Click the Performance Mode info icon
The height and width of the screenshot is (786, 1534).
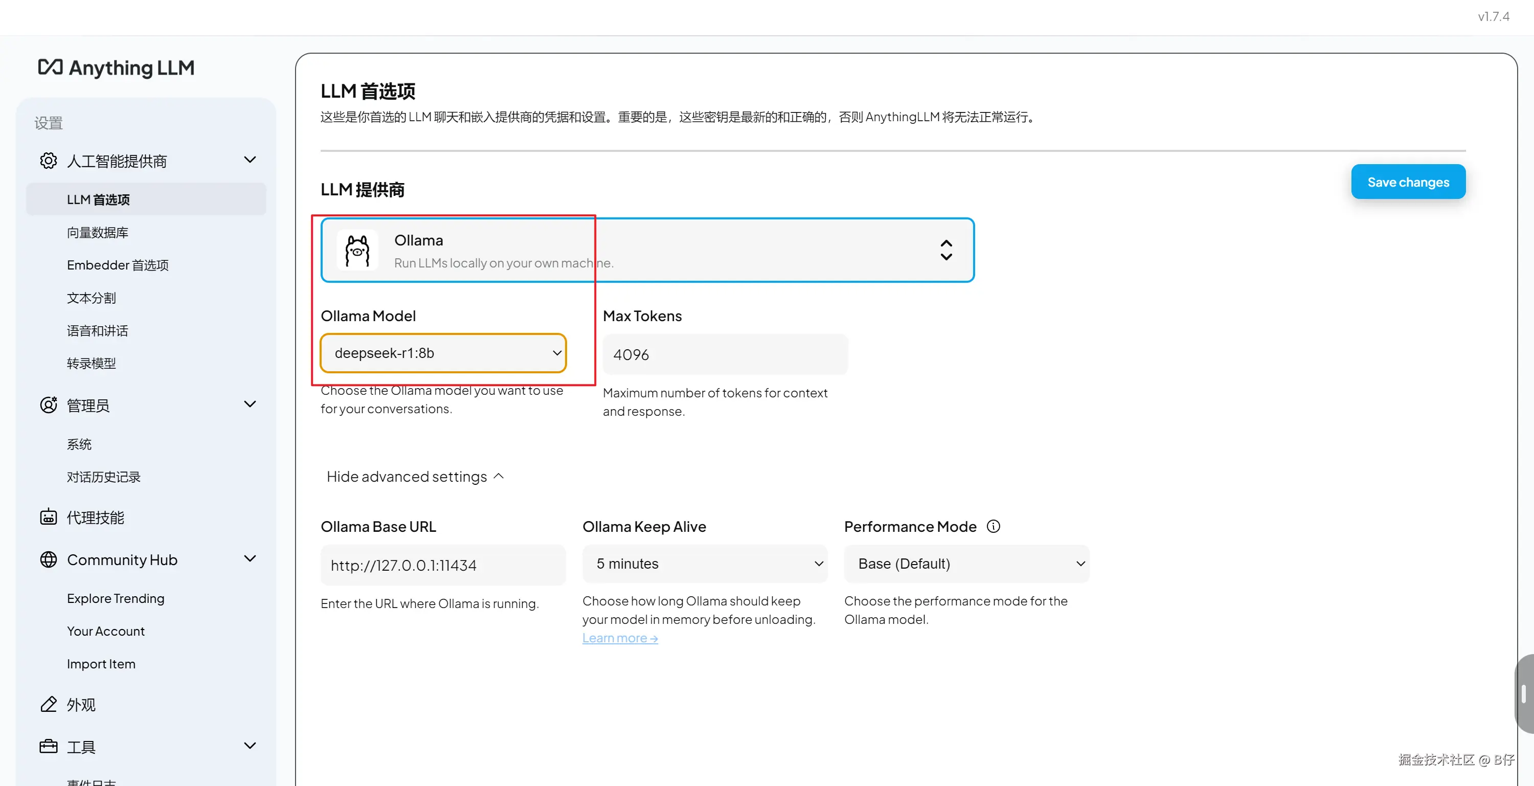[994, 526]
